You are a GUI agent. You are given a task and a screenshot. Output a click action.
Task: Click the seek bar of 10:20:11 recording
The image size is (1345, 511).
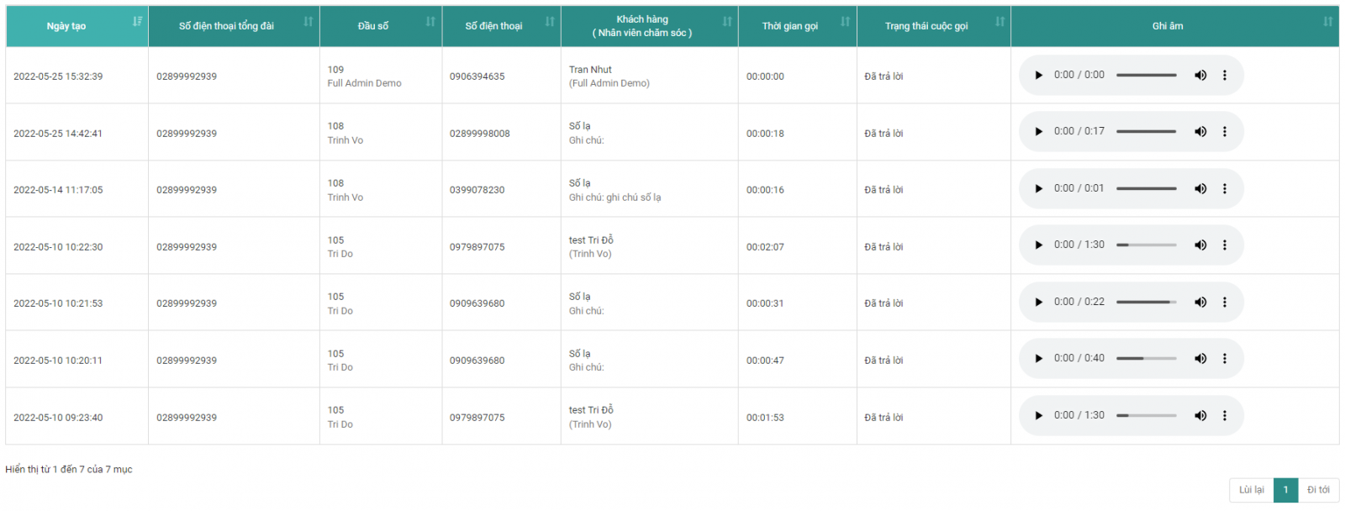tap(1147, 359)
